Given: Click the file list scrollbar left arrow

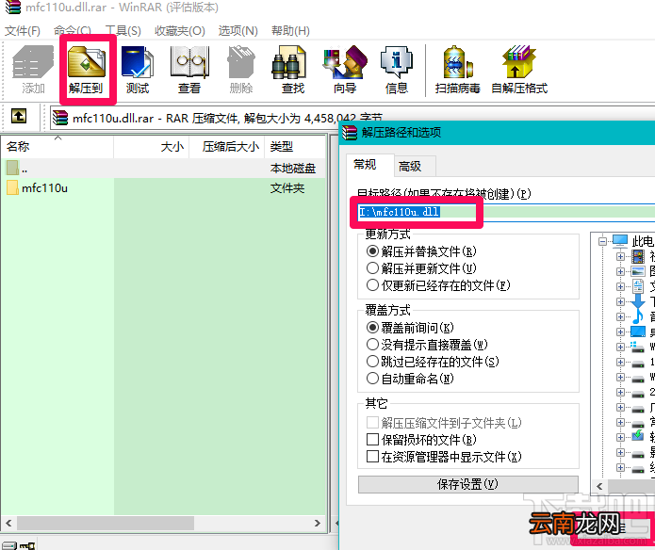Looking at the screenshot, I should coord(8,524).
